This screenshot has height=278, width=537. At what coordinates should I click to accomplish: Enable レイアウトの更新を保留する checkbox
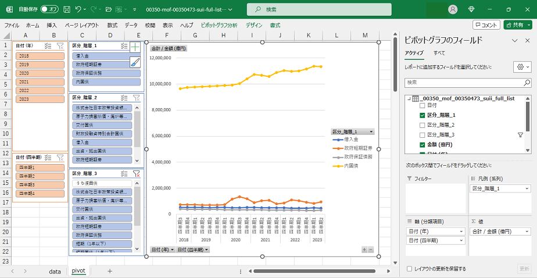pyautogui.click(x=410, y=269)
